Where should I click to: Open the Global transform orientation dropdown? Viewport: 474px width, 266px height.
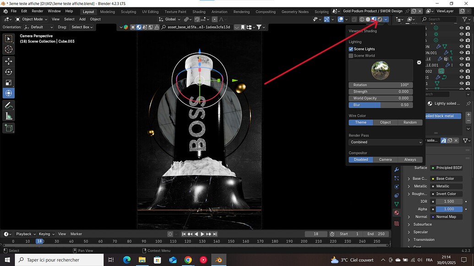point(169,19)
